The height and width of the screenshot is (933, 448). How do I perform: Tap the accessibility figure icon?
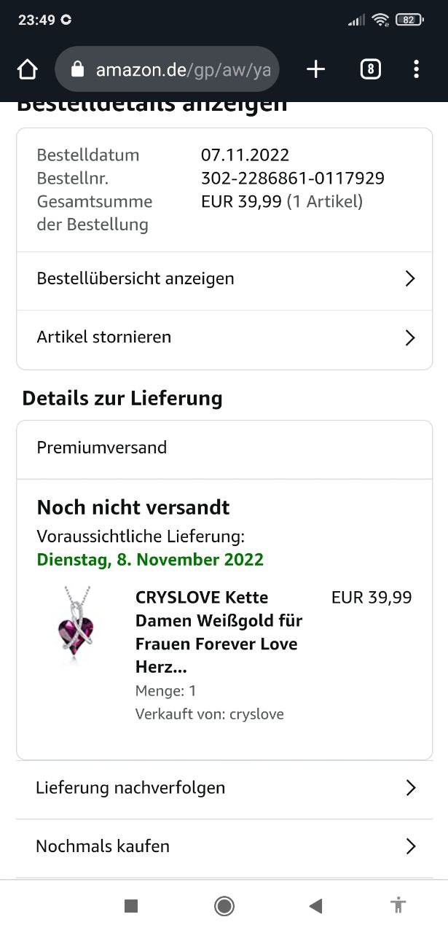[x=398, y=905]
